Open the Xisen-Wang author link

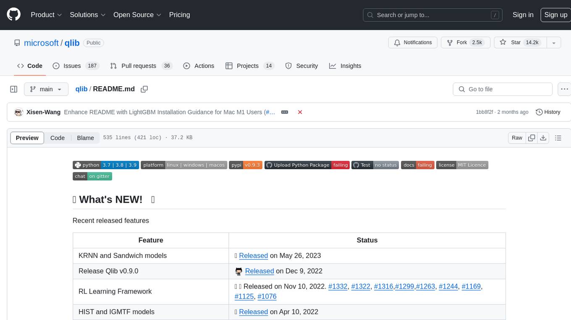43,112
